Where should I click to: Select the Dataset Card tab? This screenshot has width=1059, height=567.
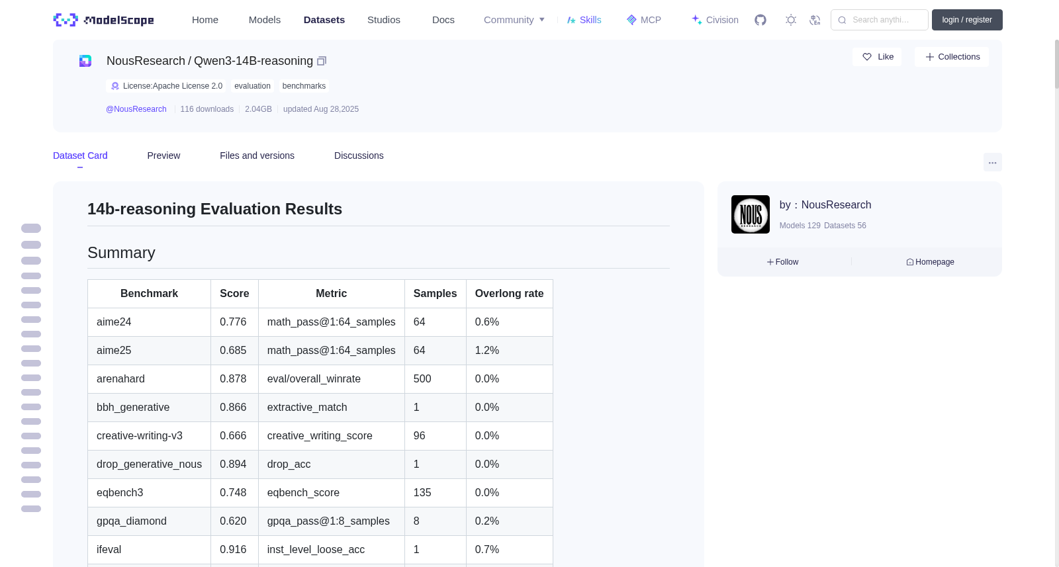[80, 155]
